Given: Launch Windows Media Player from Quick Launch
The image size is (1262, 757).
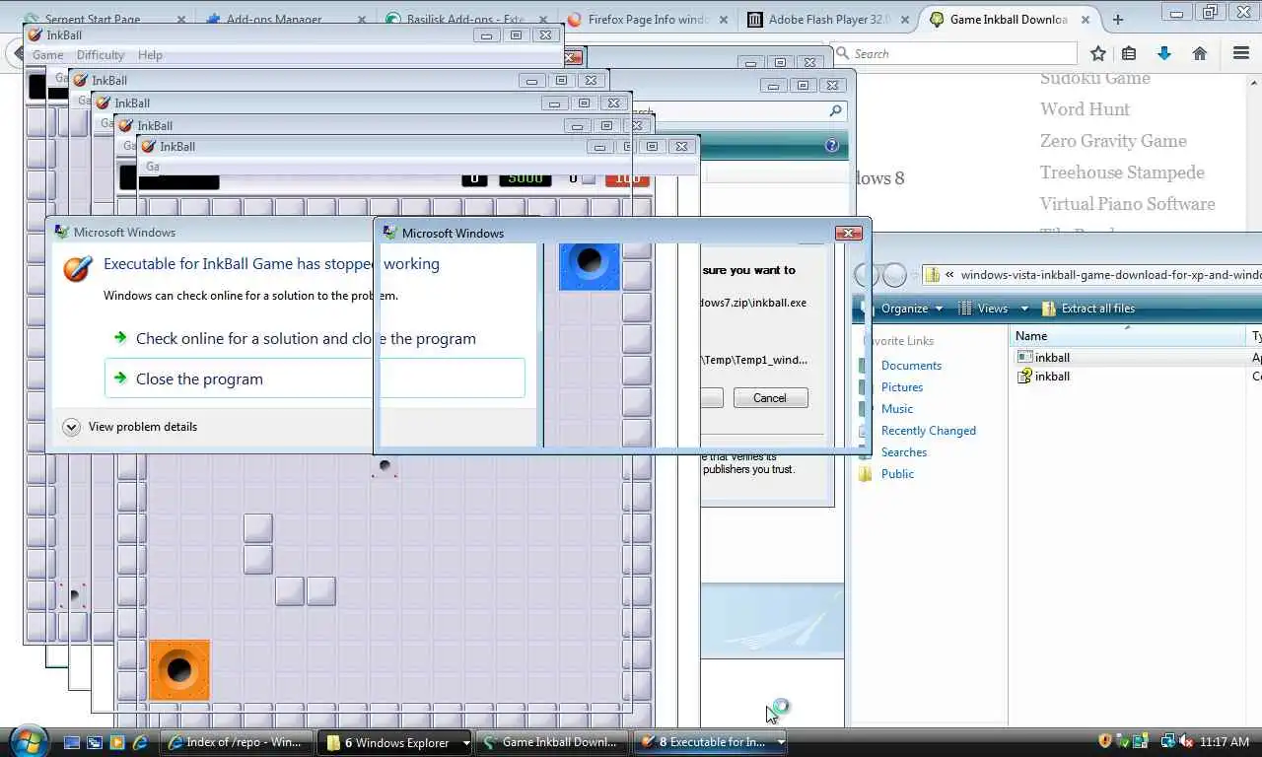Looking at the screenshot, I should pos(117,742).
